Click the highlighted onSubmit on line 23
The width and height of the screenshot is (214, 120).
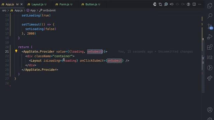114,61
